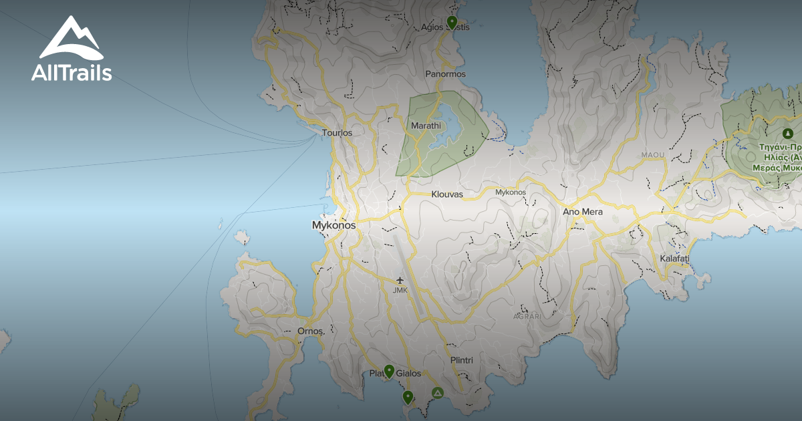Click the large Mykonos town label
This screenshot has height=421, width=802.
tap(334, 226)
